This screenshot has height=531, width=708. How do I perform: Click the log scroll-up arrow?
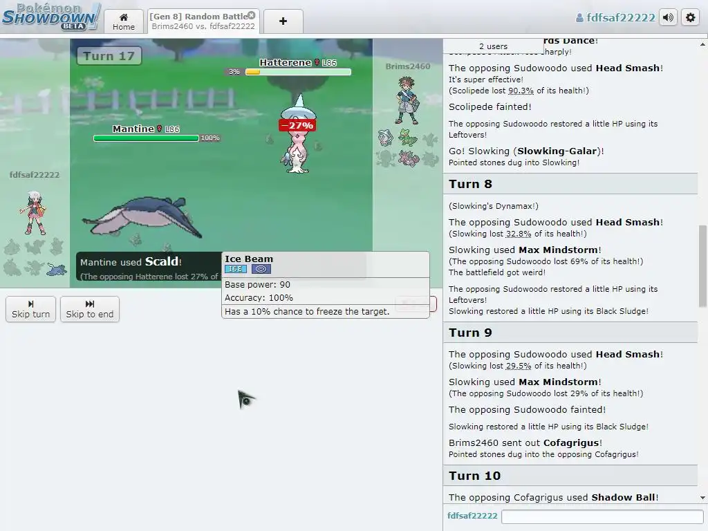click(x=702, y=44)
